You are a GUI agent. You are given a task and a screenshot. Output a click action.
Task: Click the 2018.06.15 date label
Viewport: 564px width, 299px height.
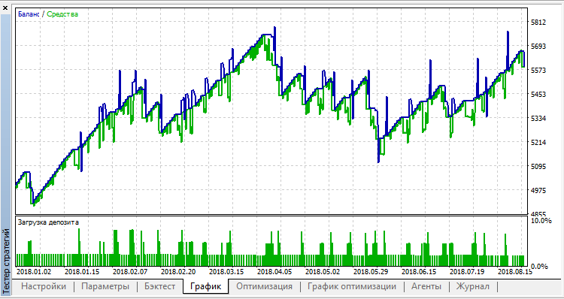[418, 272]
